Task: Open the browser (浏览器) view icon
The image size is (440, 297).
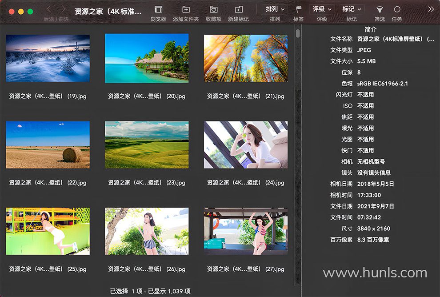Action: click(x=158, y=9)
